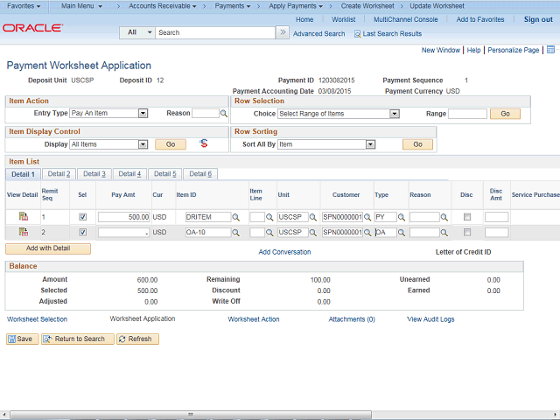Toggle Disc checkbox in row 2

pyautogui.click(x=466, y=233)
